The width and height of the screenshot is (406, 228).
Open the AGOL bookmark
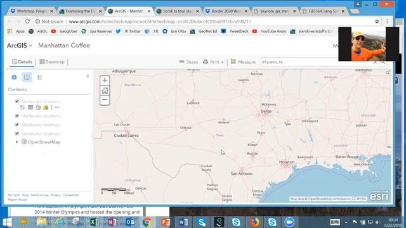tap(38, 31)
